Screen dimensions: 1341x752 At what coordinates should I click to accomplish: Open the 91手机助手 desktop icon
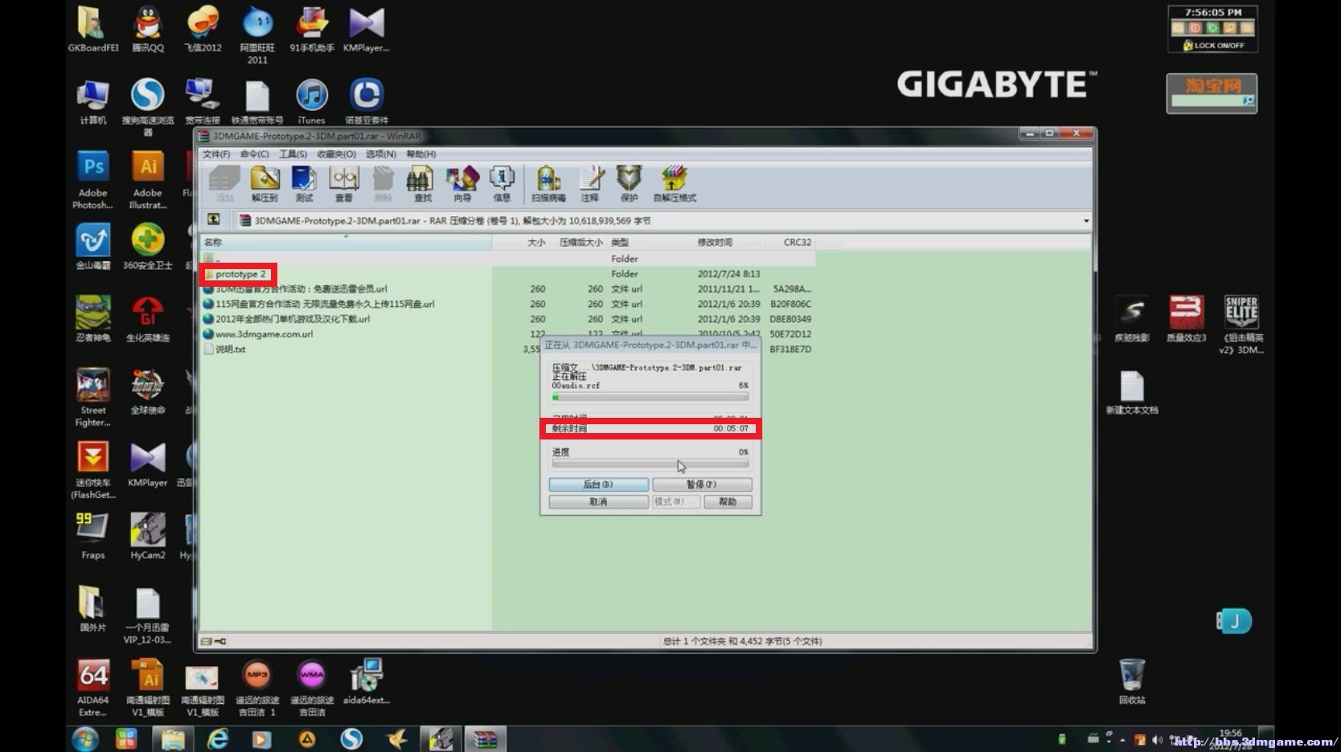312,29
